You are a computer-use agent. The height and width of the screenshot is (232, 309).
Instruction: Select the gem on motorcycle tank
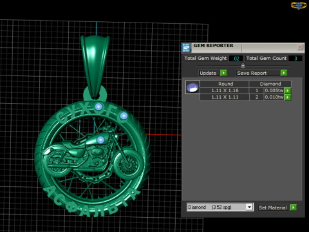100,140
